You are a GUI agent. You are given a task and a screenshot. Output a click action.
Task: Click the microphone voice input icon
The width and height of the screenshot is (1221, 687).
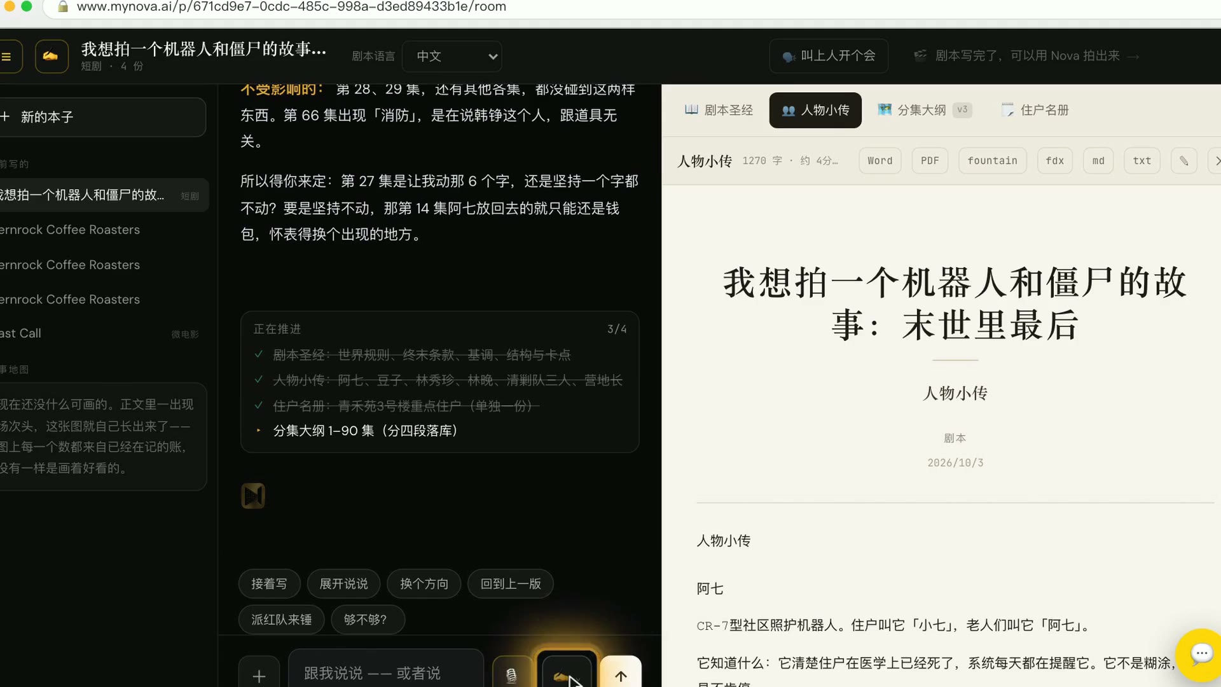[511, 674]
